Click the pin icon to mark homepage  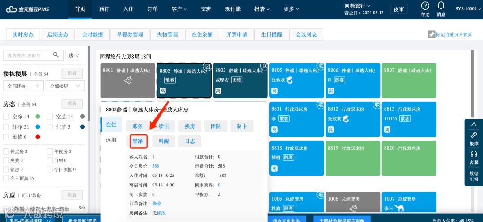[432, 34]
